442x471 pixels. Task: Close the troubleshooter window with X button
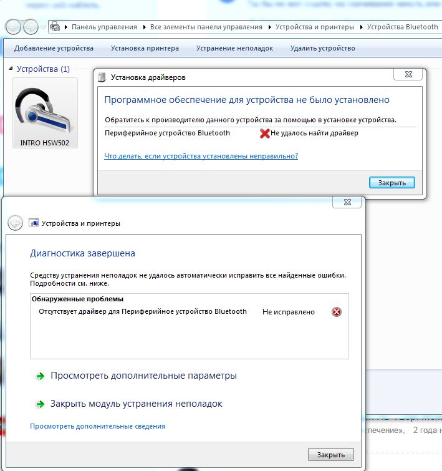347,202
